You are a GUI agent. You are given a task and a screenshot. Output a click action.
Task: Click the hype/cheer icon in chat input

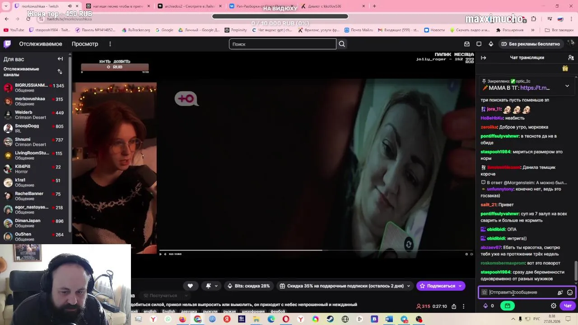tap(560, 292)
